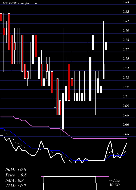Viewport: 136px width, 190px height.
Task: Click the last white candlestick near 0.78
Action: [106, 46]
